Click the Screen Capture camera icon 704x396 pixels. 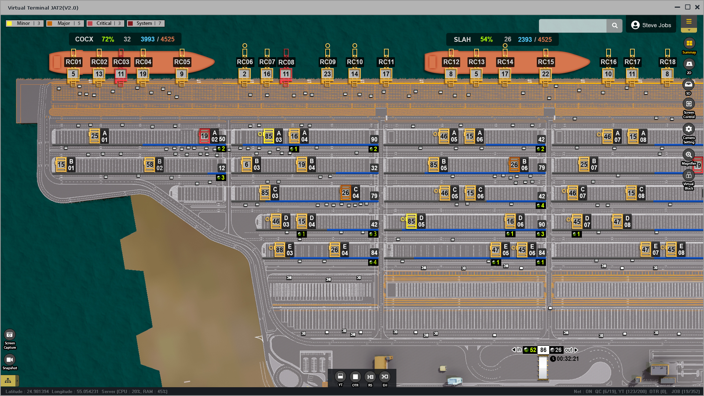pyautogui.click(x=10, y=335)
